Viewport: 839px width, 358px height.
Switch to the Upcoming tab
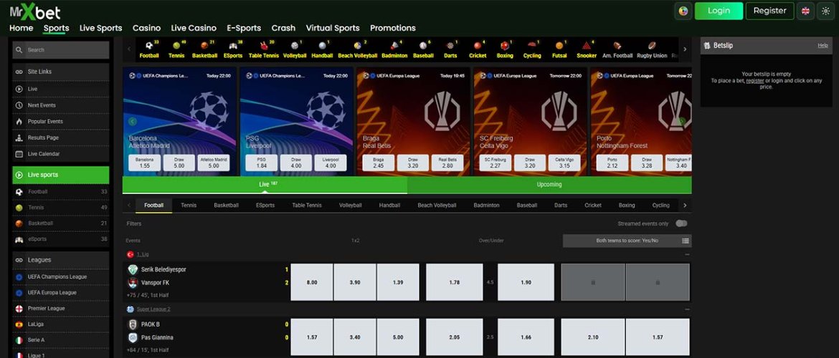click(x=549, y=185)
